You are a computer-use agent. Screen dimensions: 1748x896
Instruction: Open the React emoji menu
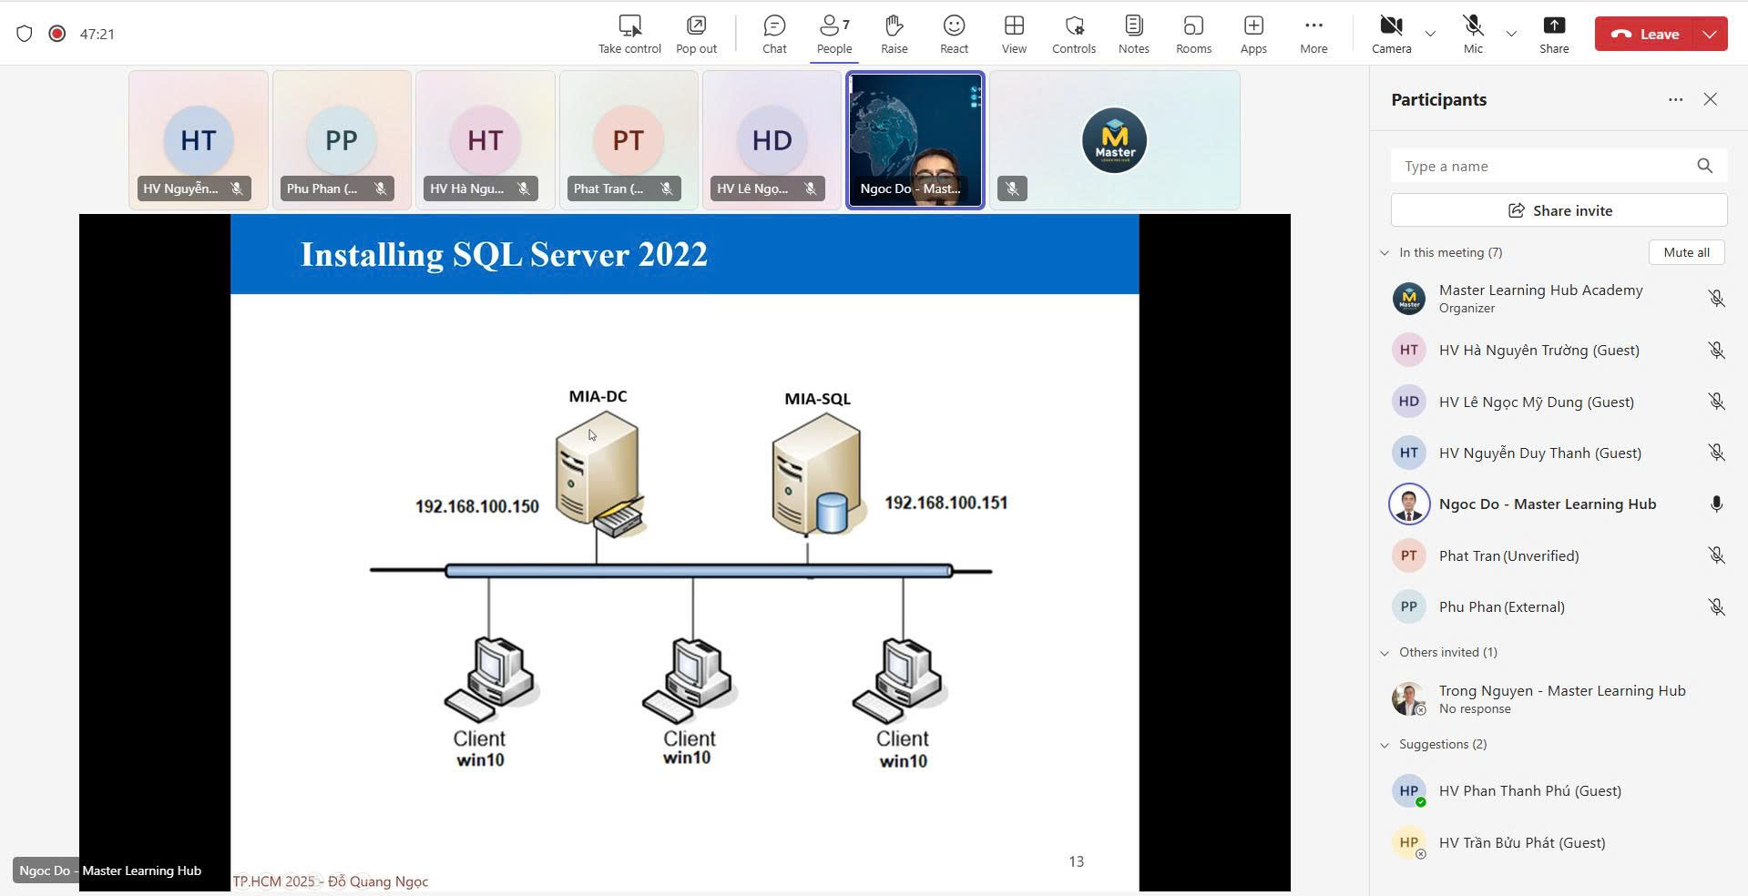tap(954, 35)
